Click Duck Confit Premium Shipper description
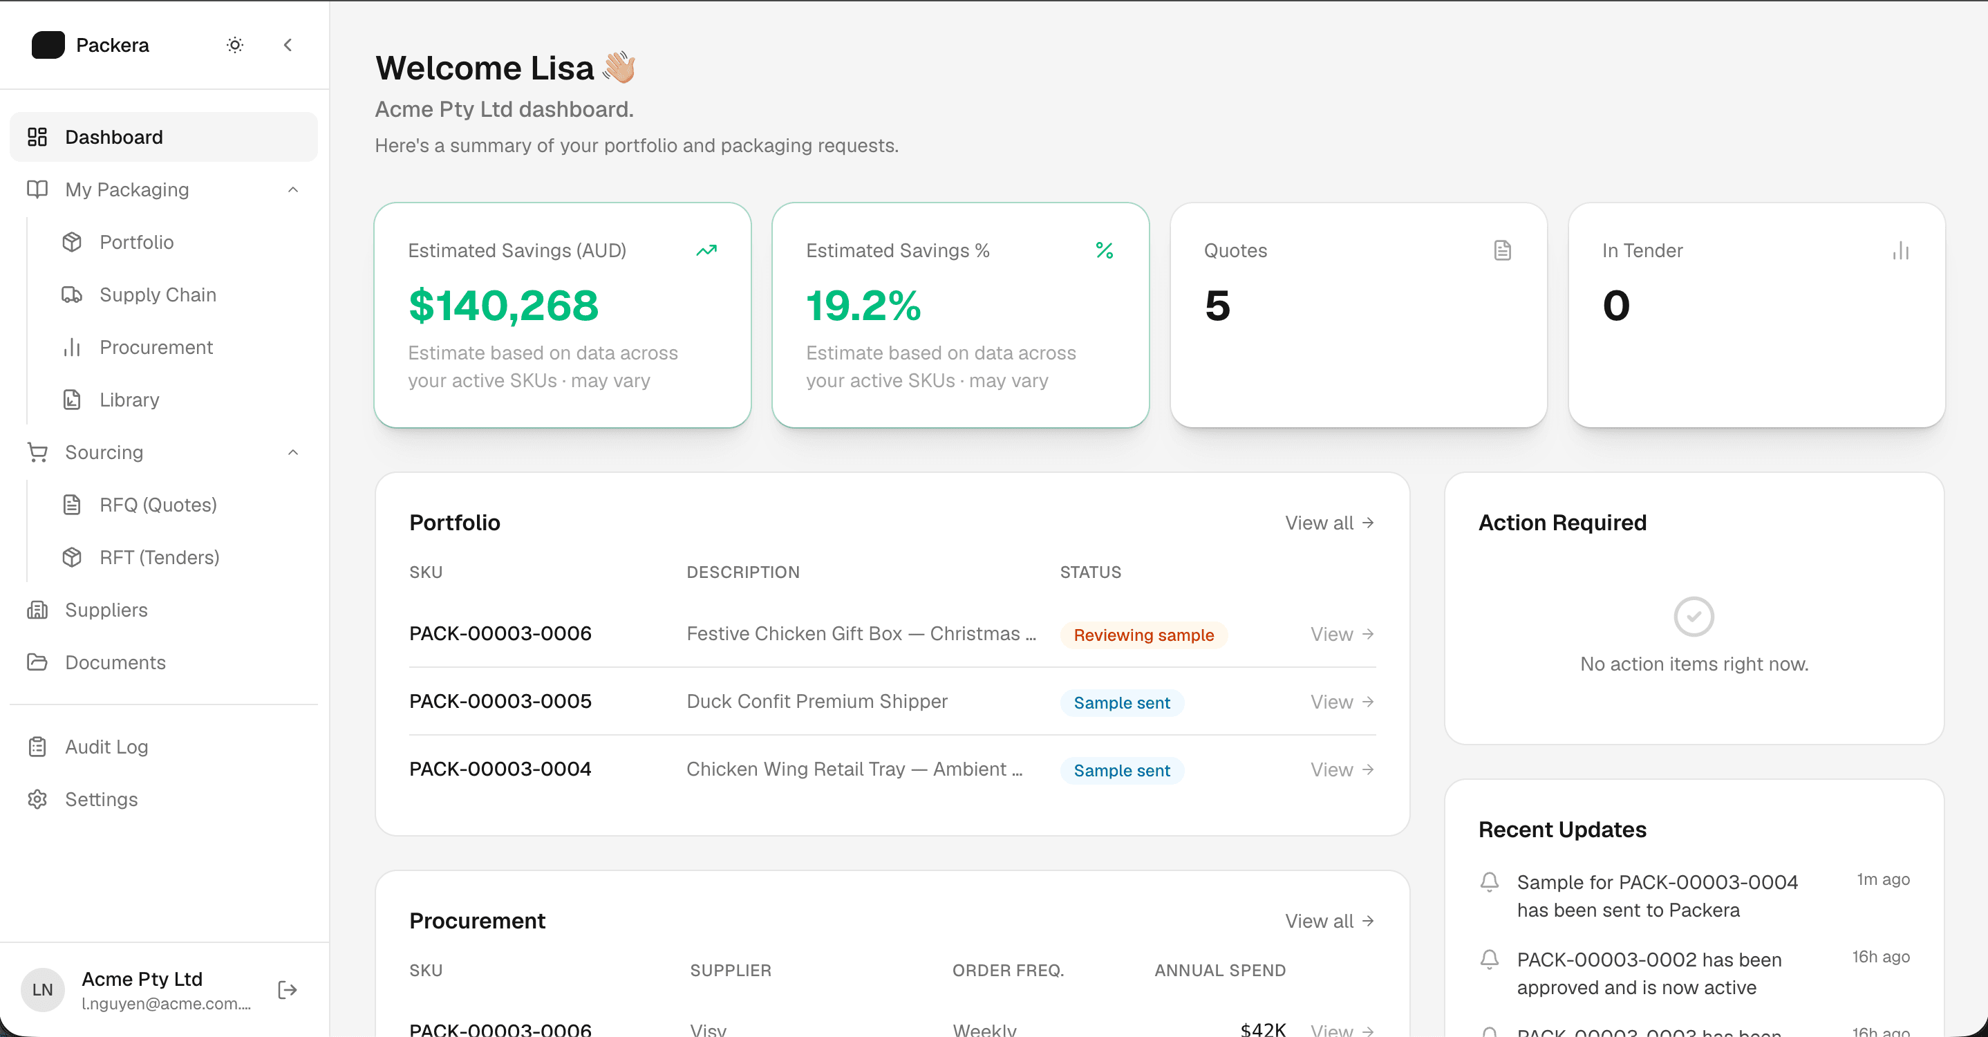The width and height of the screenshot is (1988, 1037). [817, 702]
